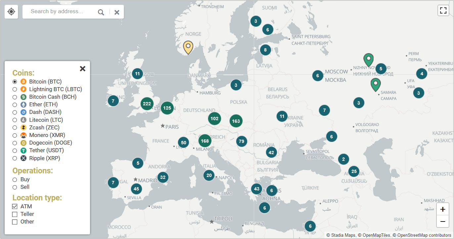Toggle fullscreen map view
Image resolution: width=454 pixels, height=239 pixels.
pos(443,10)
